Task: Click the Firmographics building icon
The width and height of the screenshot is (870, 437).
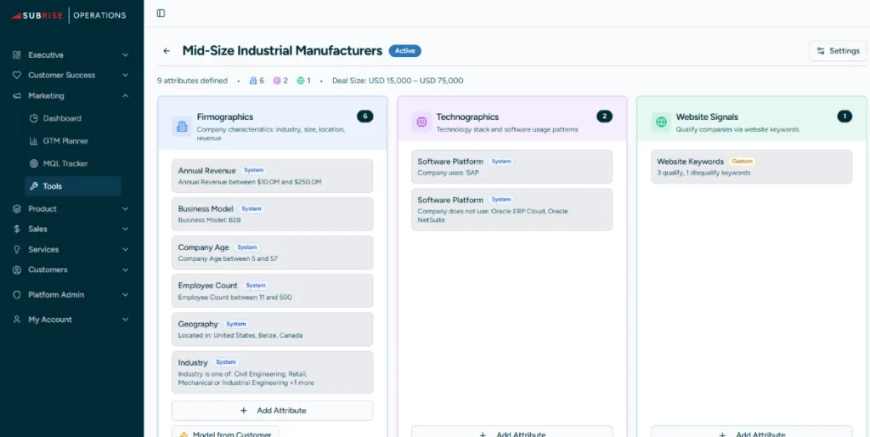Action: (x=182, y=126)
